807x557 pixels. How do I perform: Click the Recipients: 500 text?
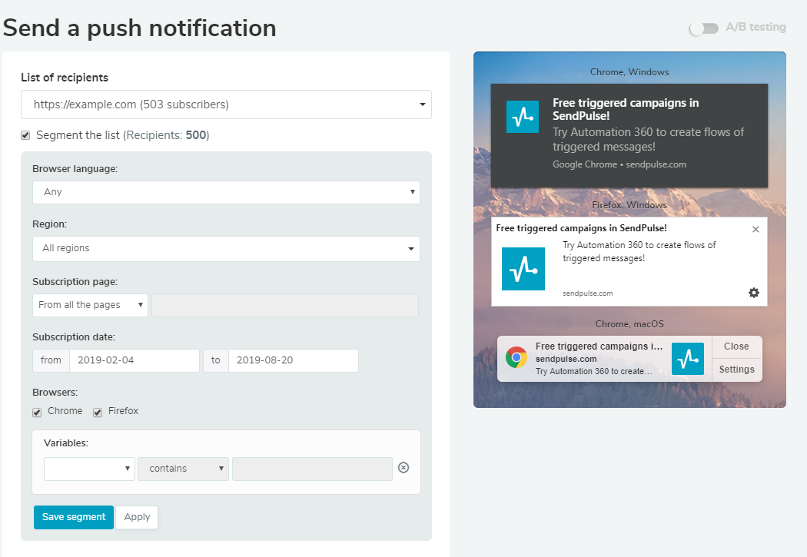166,135
